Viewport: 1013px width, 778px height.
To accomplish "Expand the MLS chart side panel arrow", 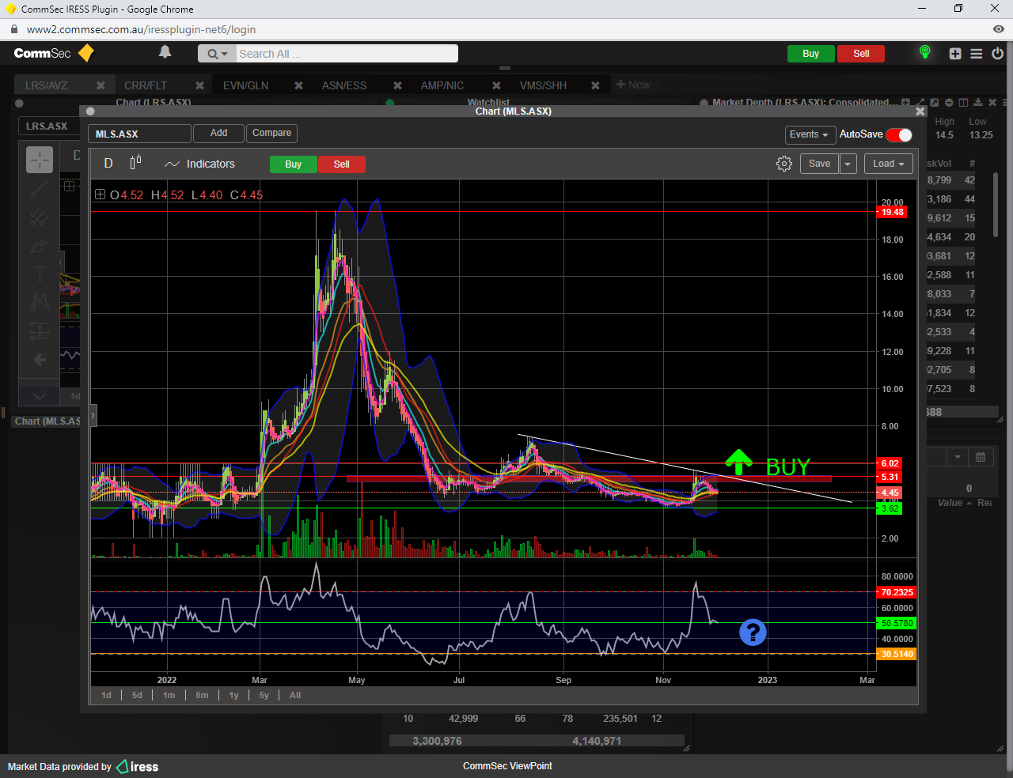I will [x=93, y=414].
